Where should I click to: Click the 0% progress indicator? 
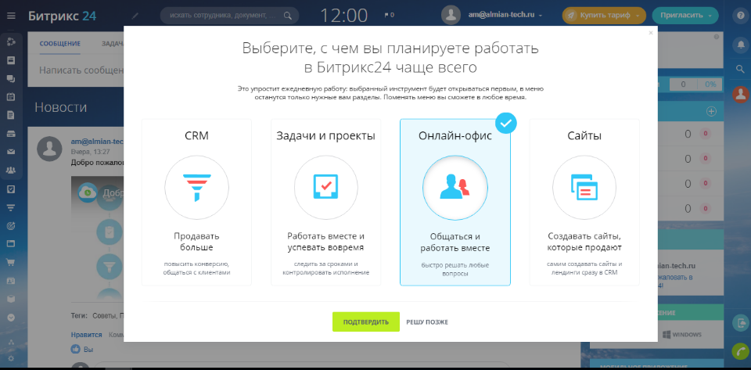[710, 84]
